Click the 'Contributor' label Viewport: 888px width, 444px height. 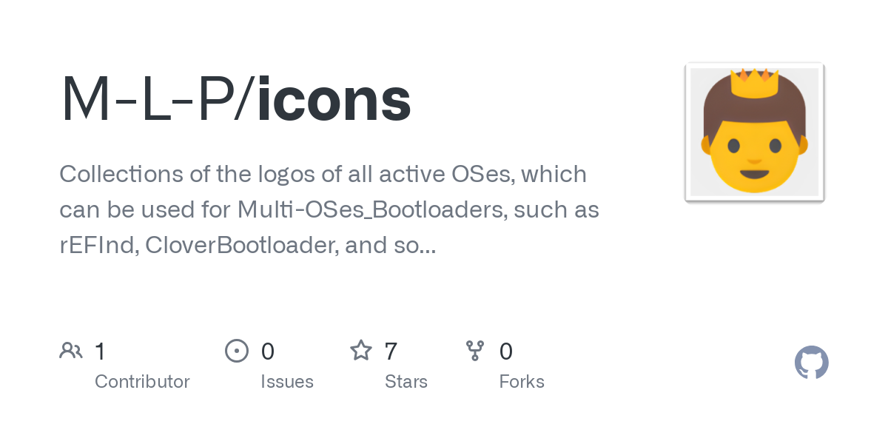pyautogui.click(x=142, y=382)
